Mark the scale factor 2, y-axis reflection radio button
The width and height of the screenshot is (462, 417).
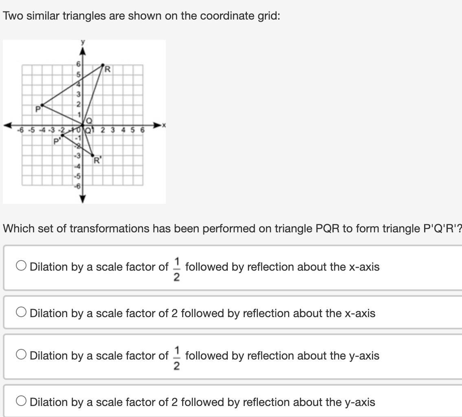(21, 401)
